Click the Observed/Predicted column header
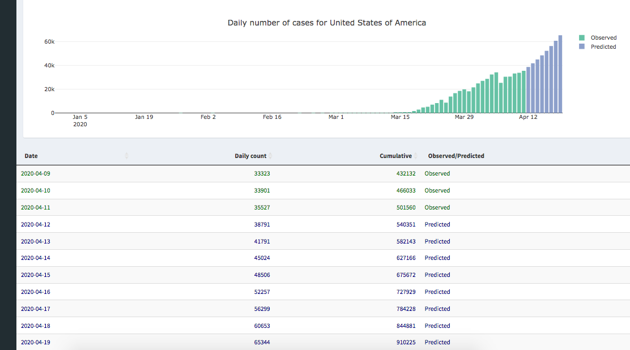Screen dimensions: 630x350 [x=456, y=156]
